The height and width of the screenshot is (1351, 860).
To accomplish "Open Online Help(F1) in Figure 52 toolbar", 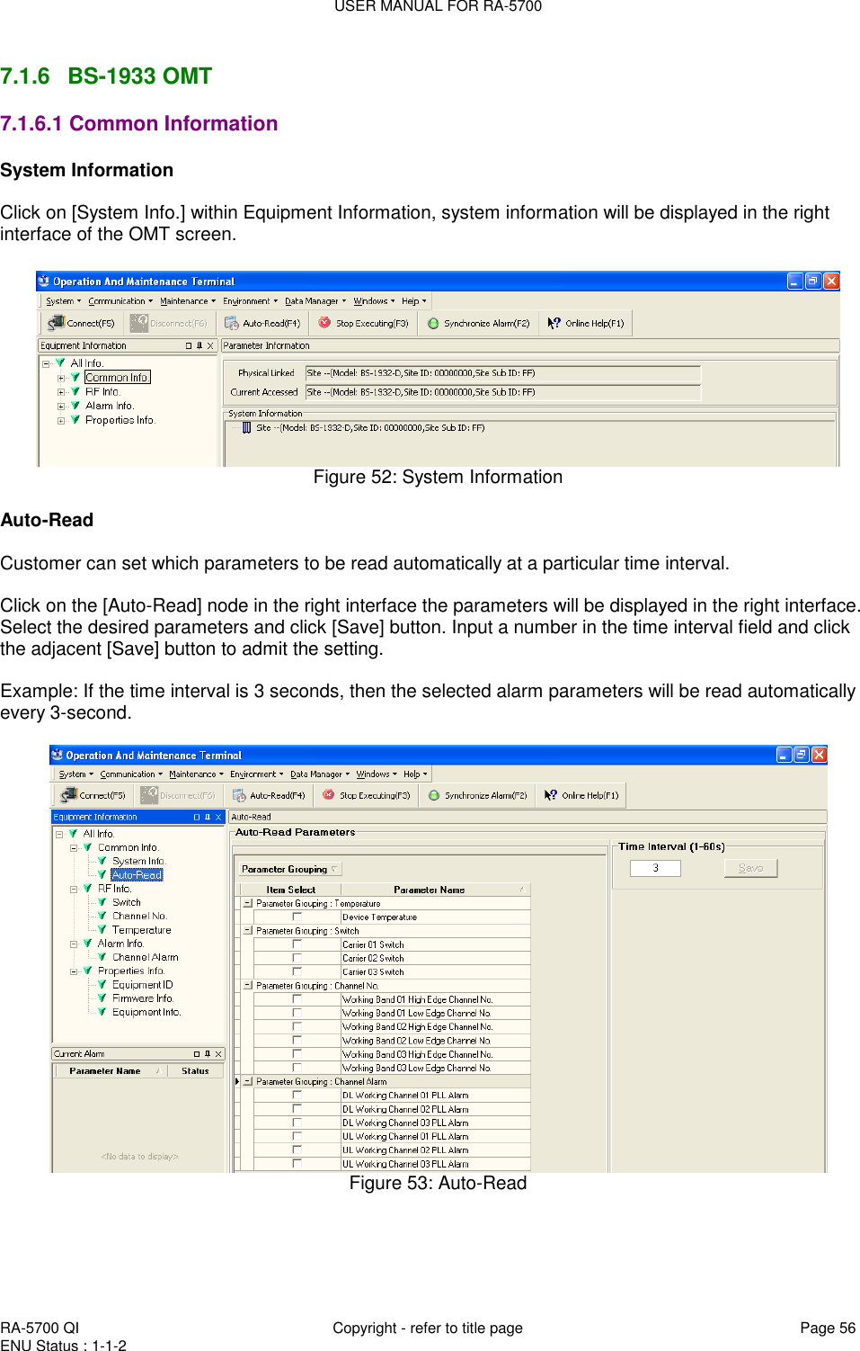I will pos(586,323).
